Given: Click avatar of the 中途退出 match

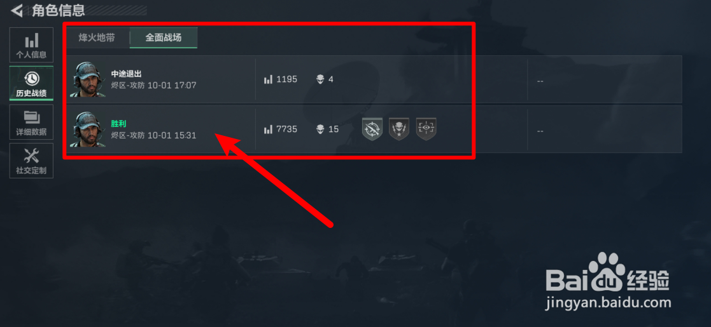Looking at the screenshot, I should (x=88, y=79).
